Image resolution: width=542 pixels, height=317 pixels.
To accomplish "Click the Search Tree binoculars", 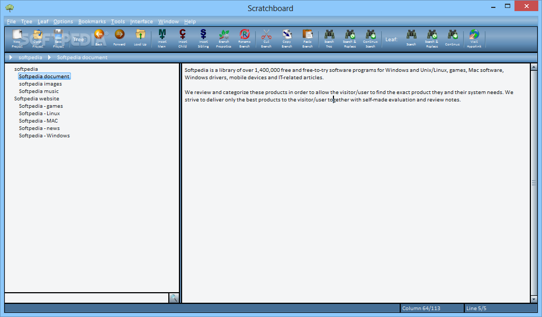I will pos(329,38).
